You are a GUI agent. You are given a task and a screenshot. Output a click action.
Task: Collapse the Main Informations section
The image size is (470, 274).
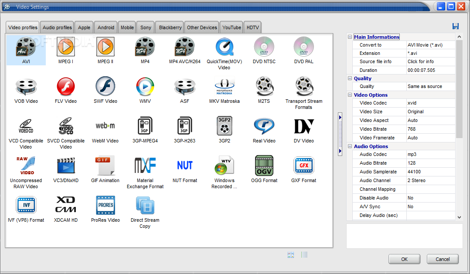tap(350, 37)
